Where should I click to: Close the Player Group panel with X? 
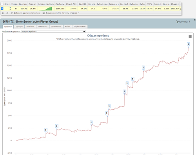tap(194, 20)
